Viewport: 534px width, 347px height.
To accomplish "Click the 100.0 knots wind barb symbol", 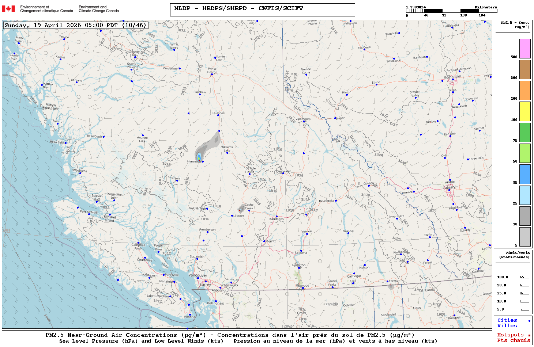I will [x=524, y=277].
